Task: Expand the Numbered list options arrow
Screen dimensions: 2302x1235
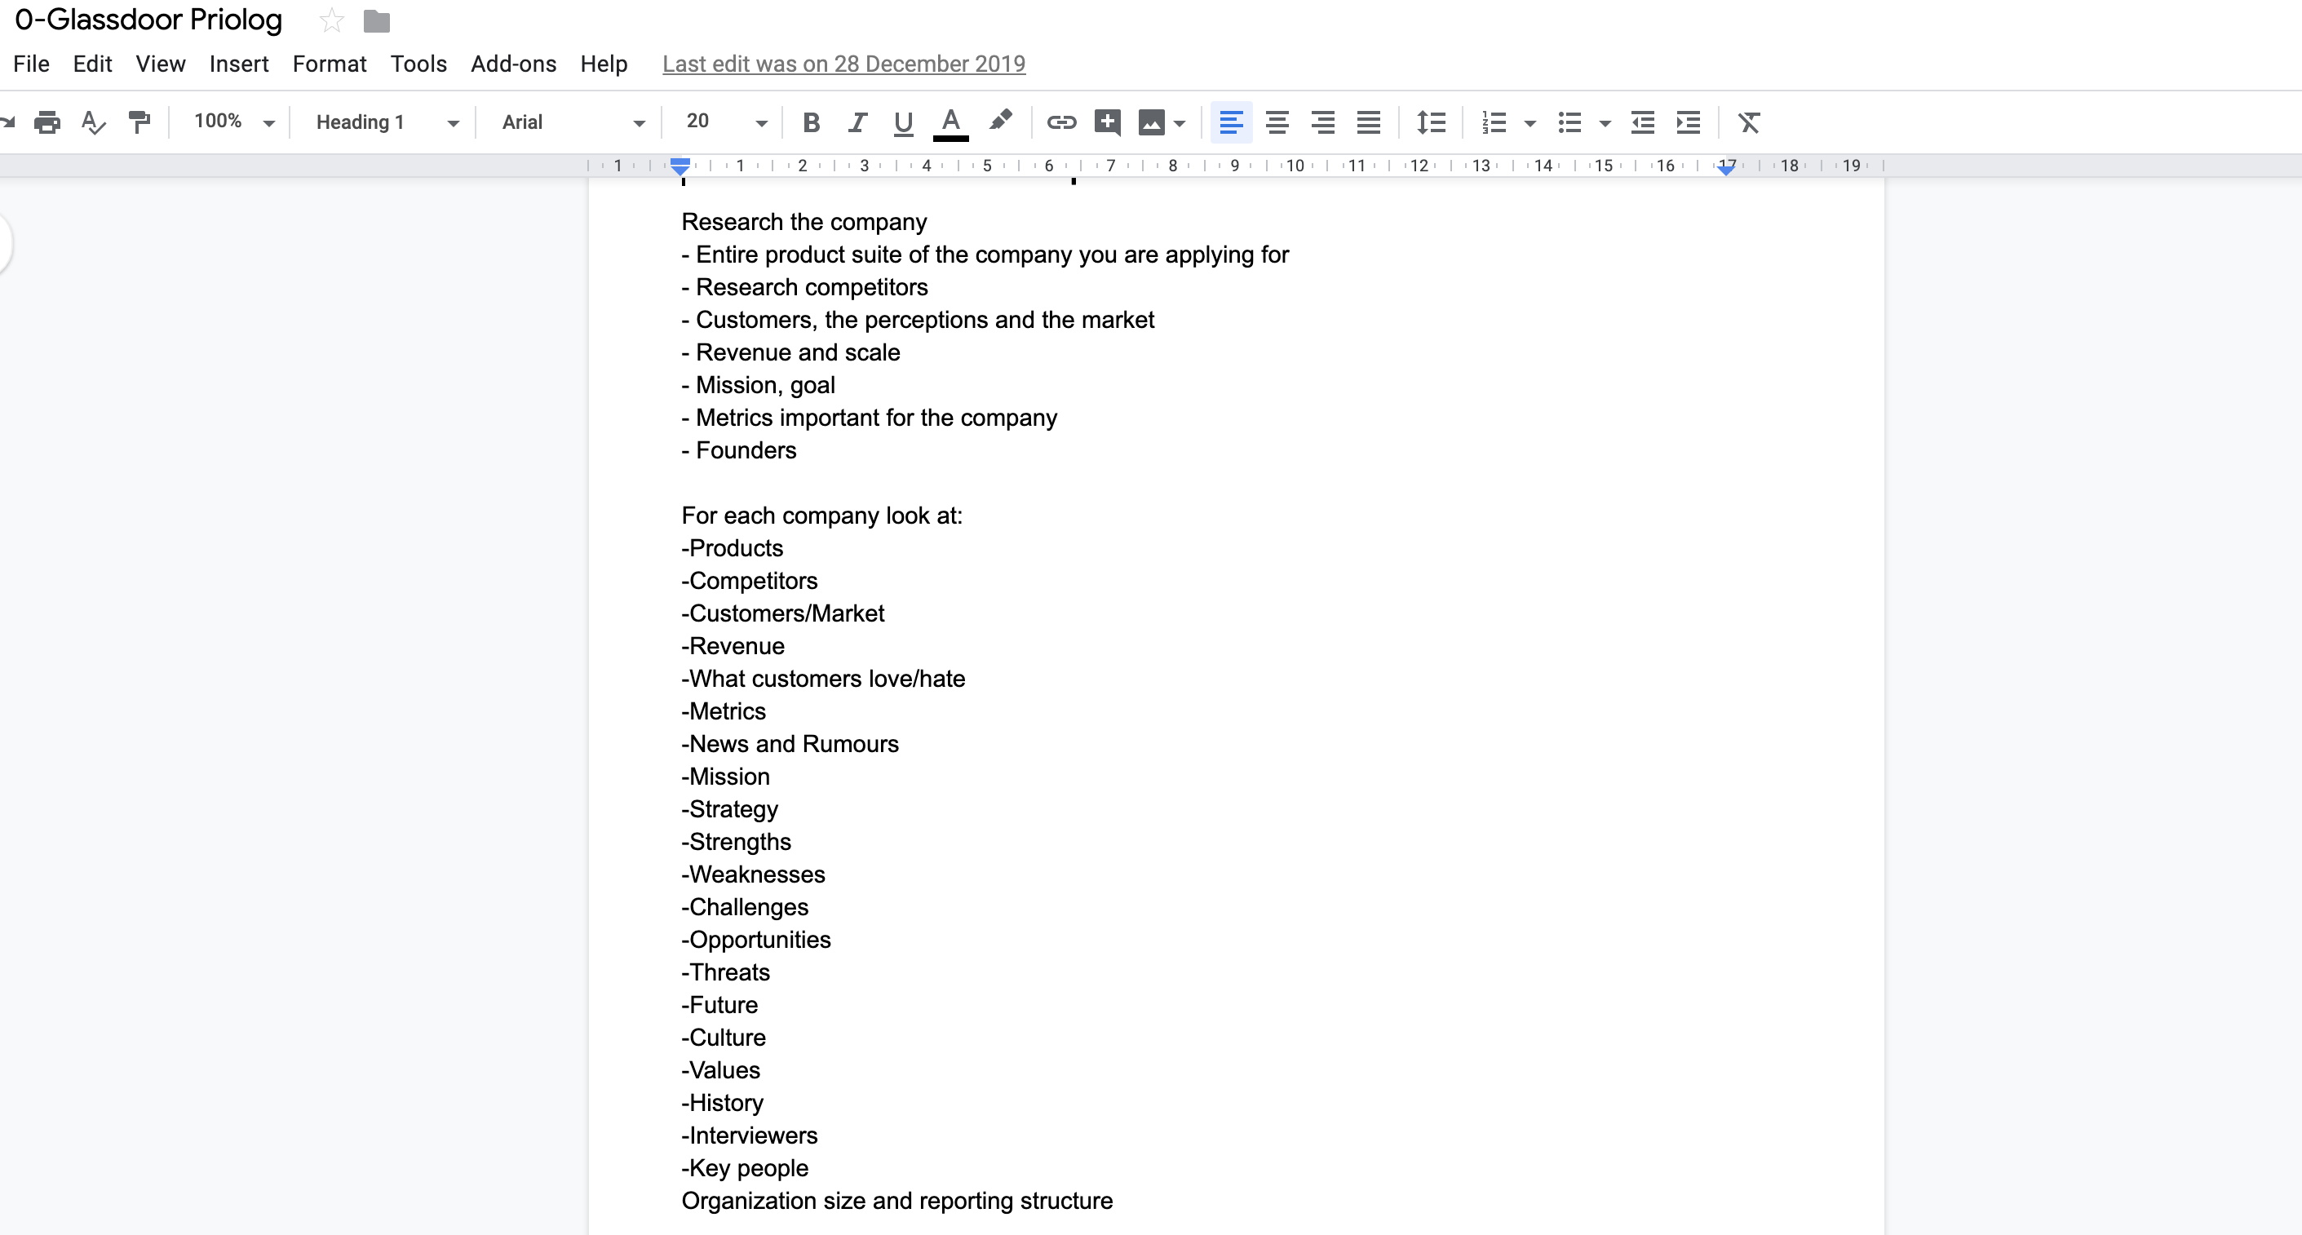Action: tap(1530, 123)
